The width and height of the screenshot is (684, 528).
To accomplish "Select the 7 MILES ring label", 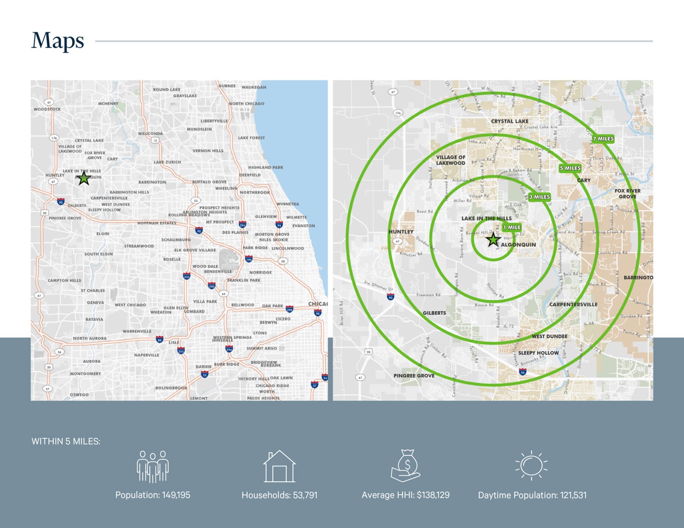I will tap(603, 139).
